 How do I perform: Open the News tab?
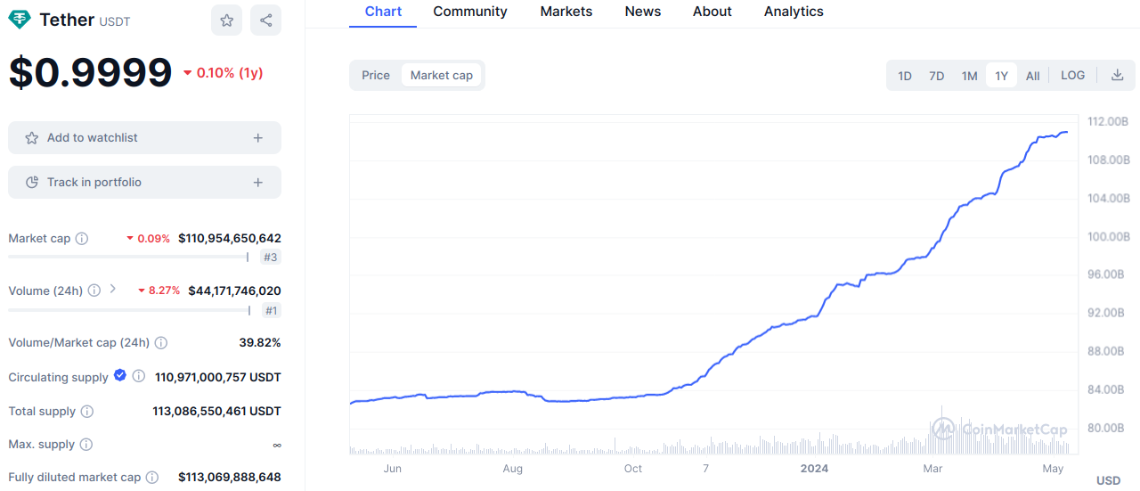[x=643, y=12]
